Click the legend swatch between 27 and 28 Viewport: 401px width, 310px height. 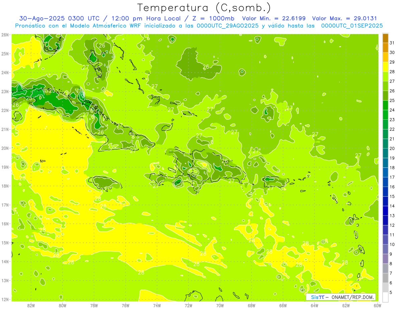point(385,77)
